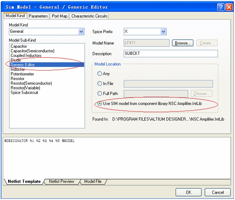Viewport: 235px width, 200px height.
Task: Click the In File path input field
Action: pos(168,84)
